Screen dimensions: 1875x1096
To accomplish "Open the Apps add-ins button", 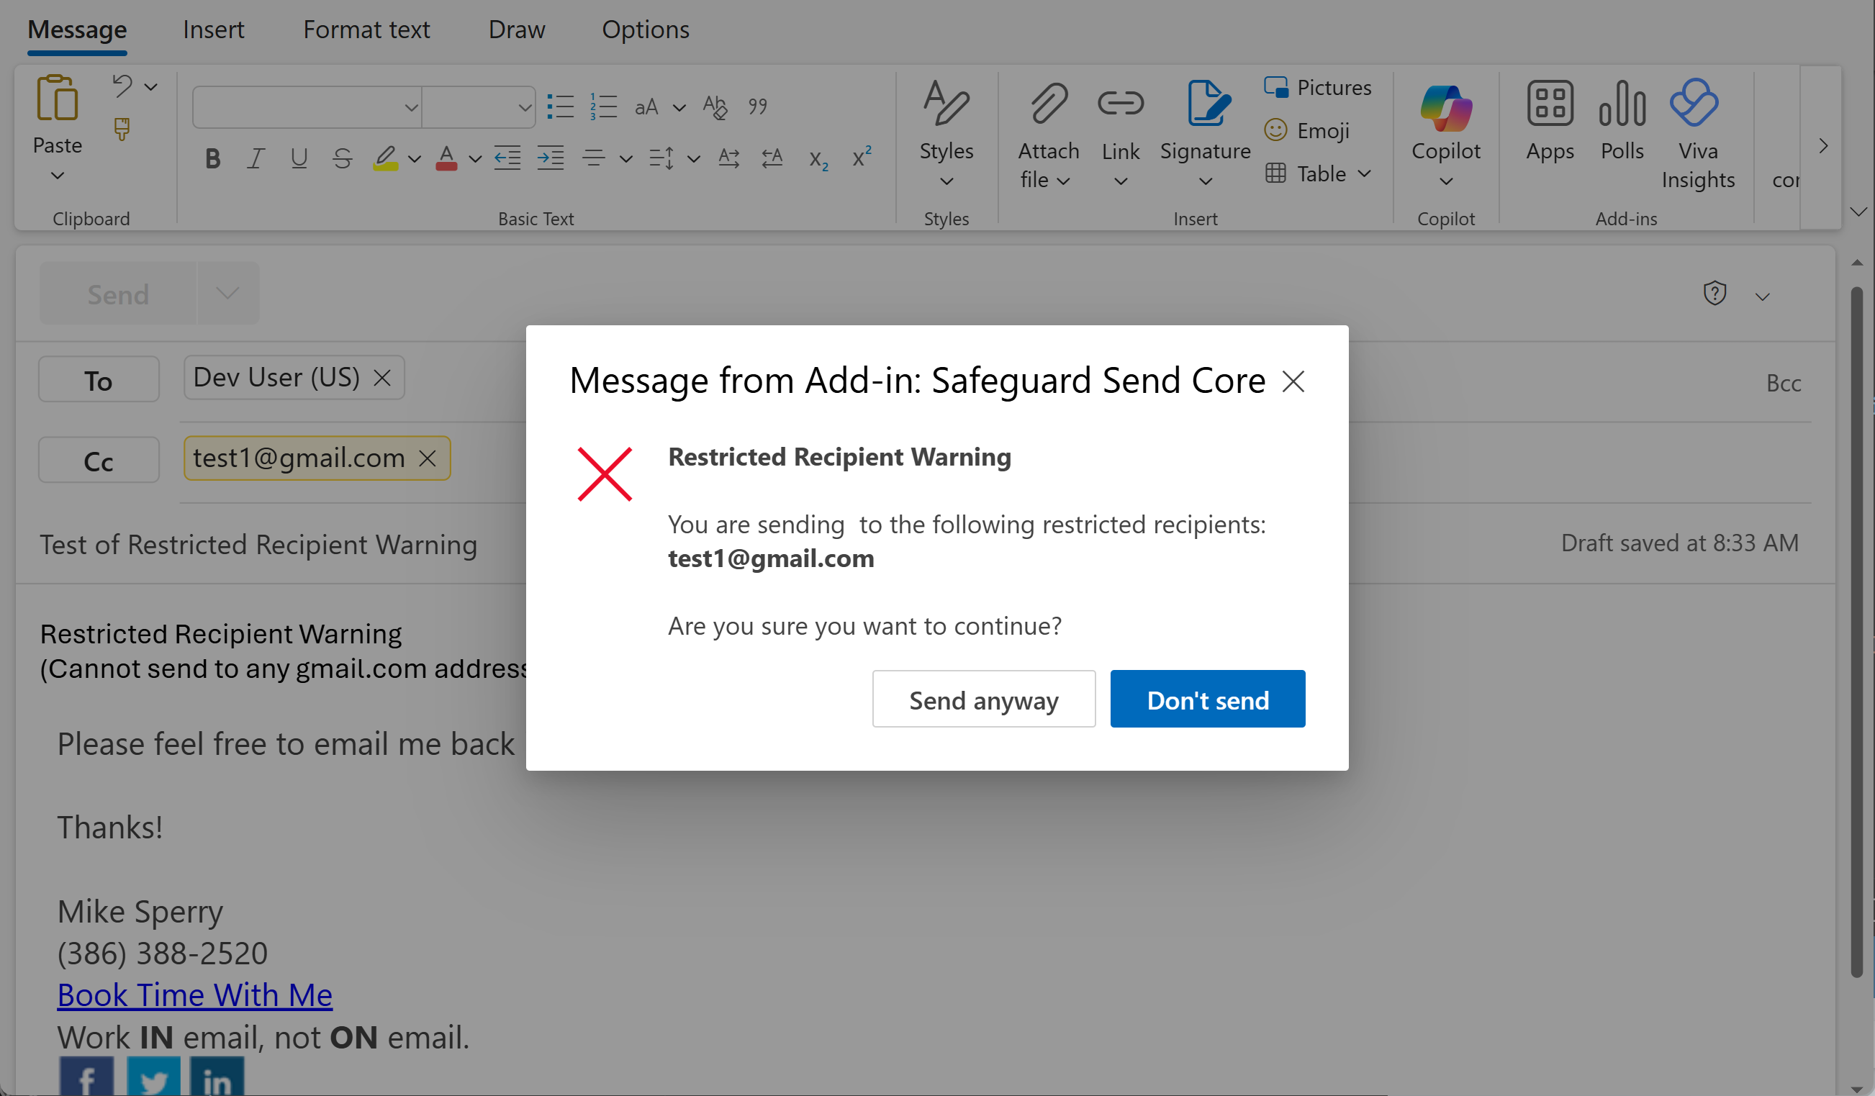I will click(x=1550, y=122).
